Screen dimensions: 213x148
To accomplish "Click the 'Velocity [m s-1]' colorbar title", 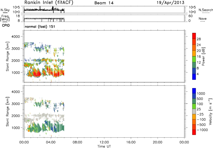I will [210, 111].
